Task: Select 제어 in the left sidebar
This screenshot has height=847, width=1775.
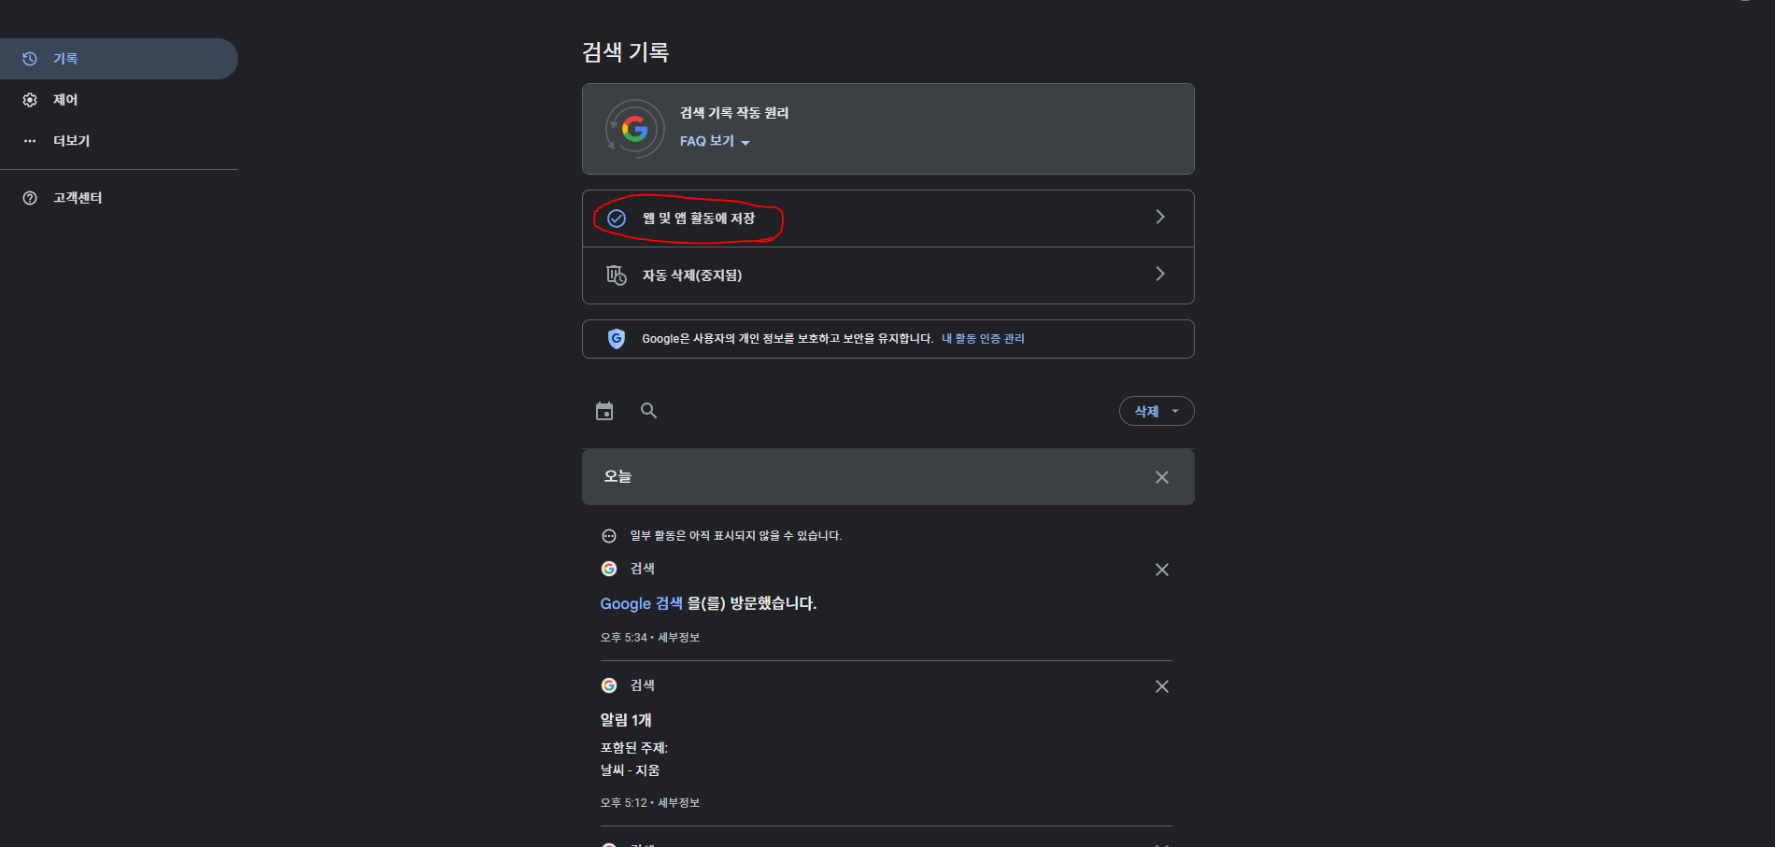Action: tap(65, 99)
